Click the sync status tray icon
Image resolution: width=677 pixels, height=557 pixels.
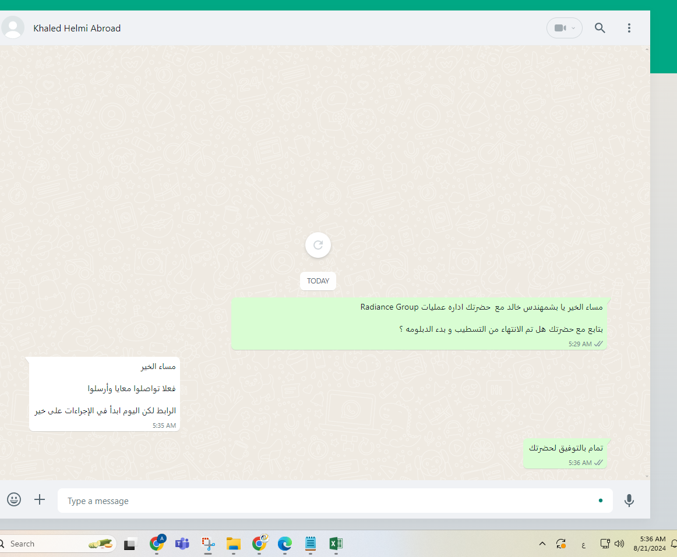coord(561,544)
